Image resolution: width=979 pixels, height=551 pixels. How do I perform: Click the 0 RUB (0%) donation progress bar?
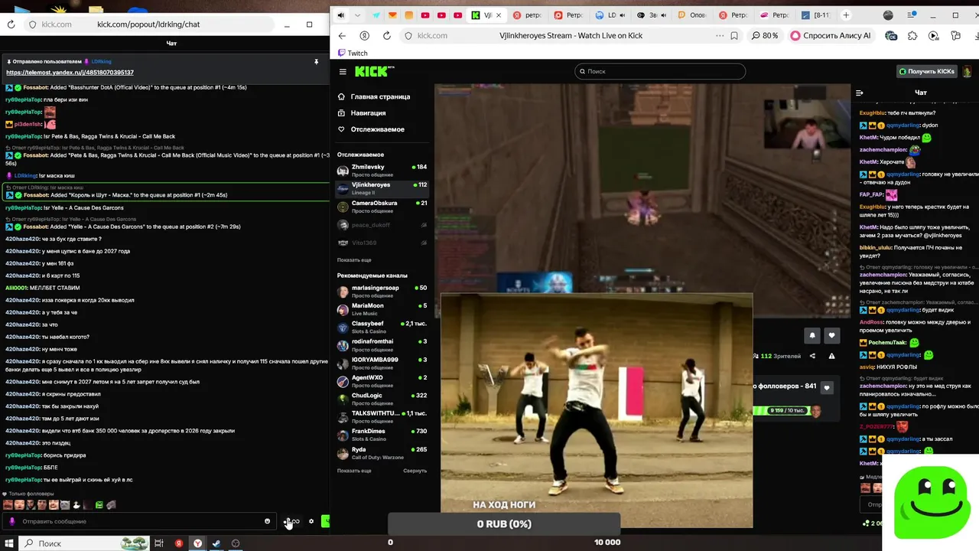coord(504,524)
